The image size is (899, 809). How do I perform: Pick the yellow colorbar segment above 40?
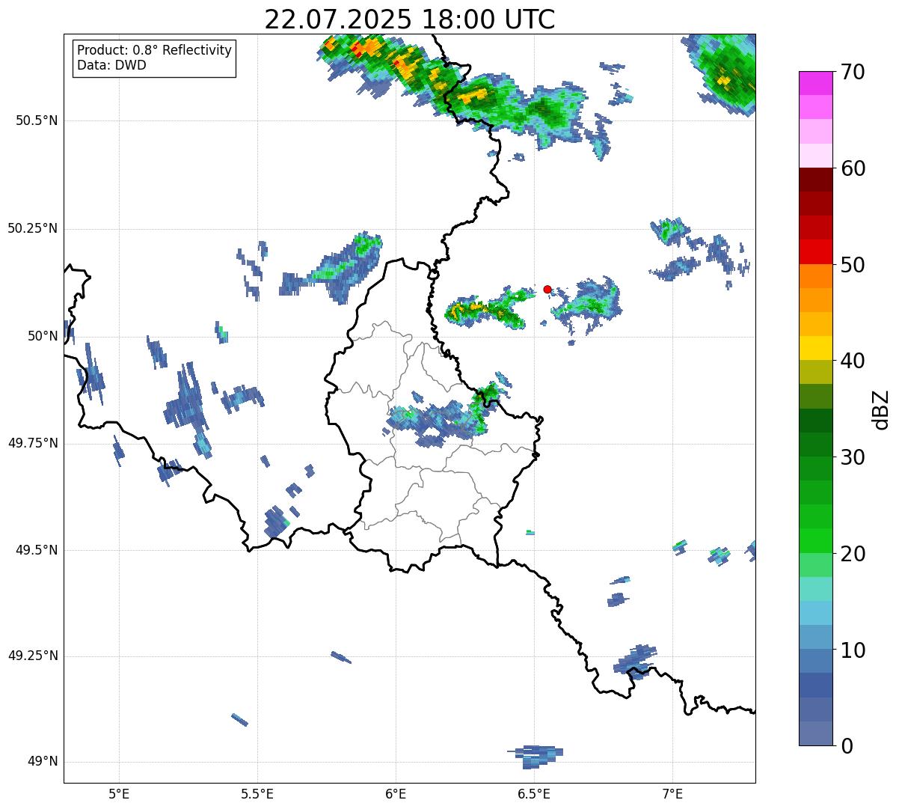[815, 348]
